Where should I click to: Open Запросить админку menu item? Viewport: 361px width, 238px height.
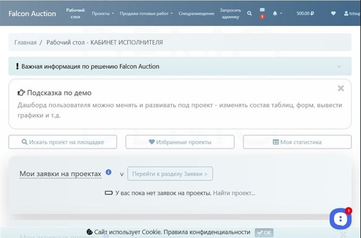click(230, 13)
